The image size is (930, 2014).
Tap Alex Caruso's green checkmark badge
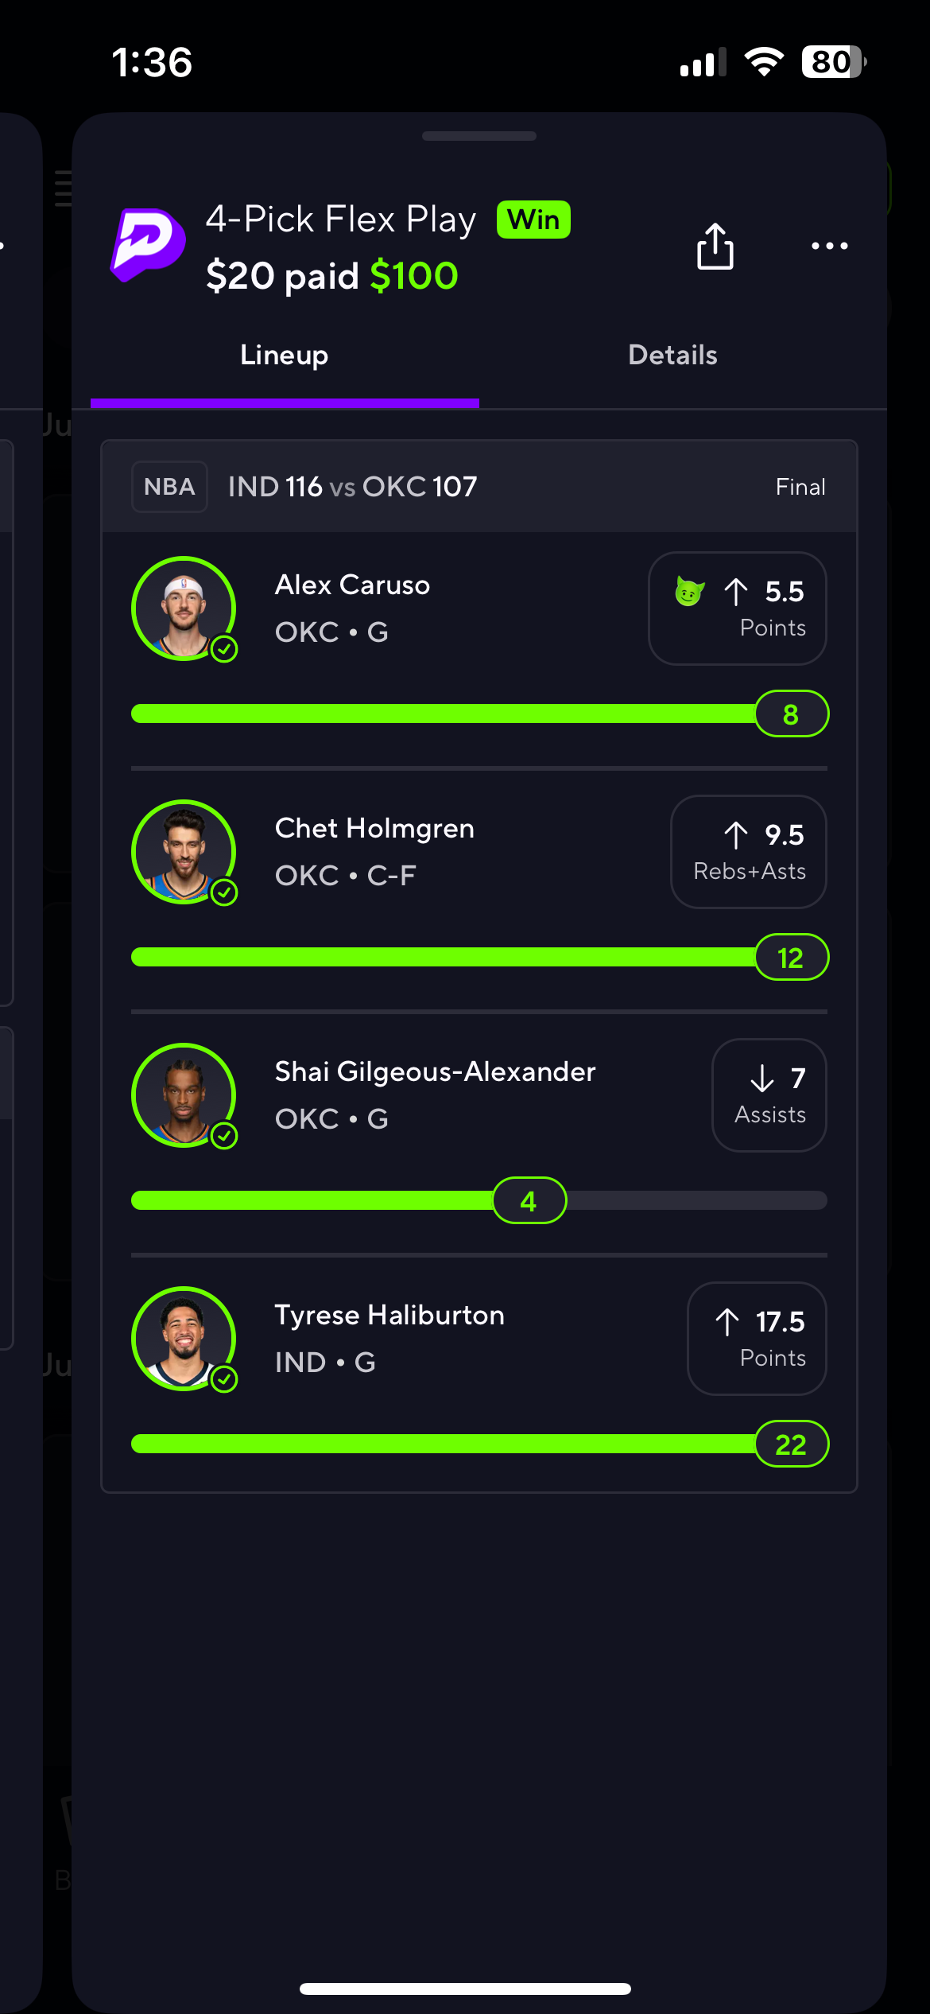224,649
